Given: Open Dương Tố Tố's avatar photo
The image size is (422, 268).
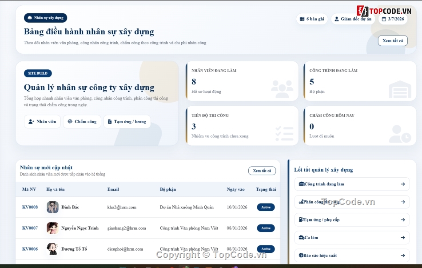Looking at the screenshot, I should pyautogui.click(x=52, y=249).
